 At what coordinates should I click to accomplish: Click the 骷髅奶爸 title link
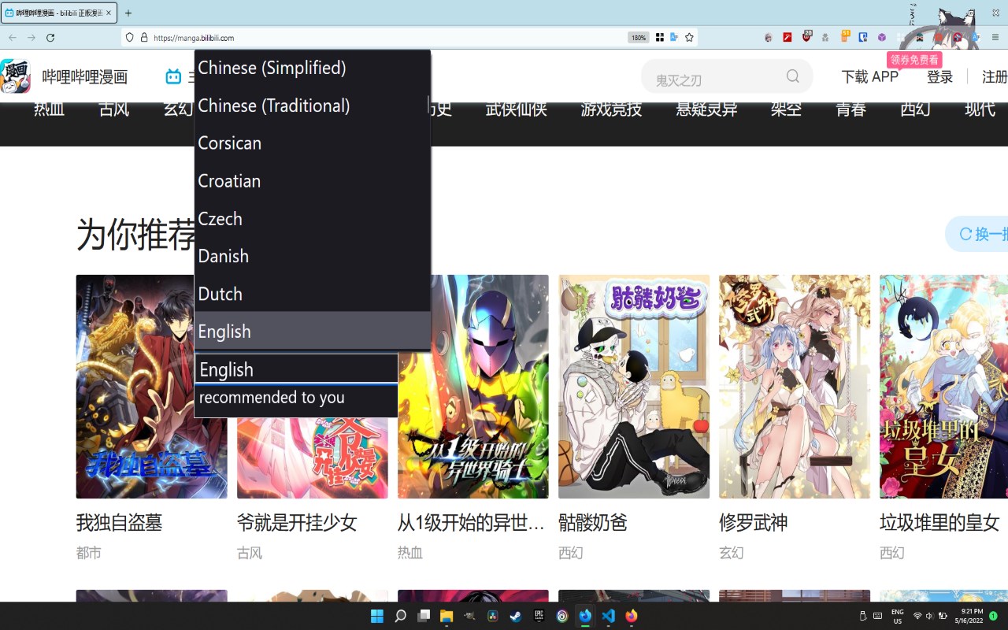tap(593, 522)
